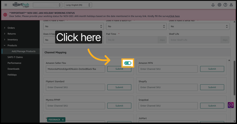The width and height of the screenshot is (237, 124).
Task: Open the Lang: English (IN) dropdown
Action: (x=78, y=5)
